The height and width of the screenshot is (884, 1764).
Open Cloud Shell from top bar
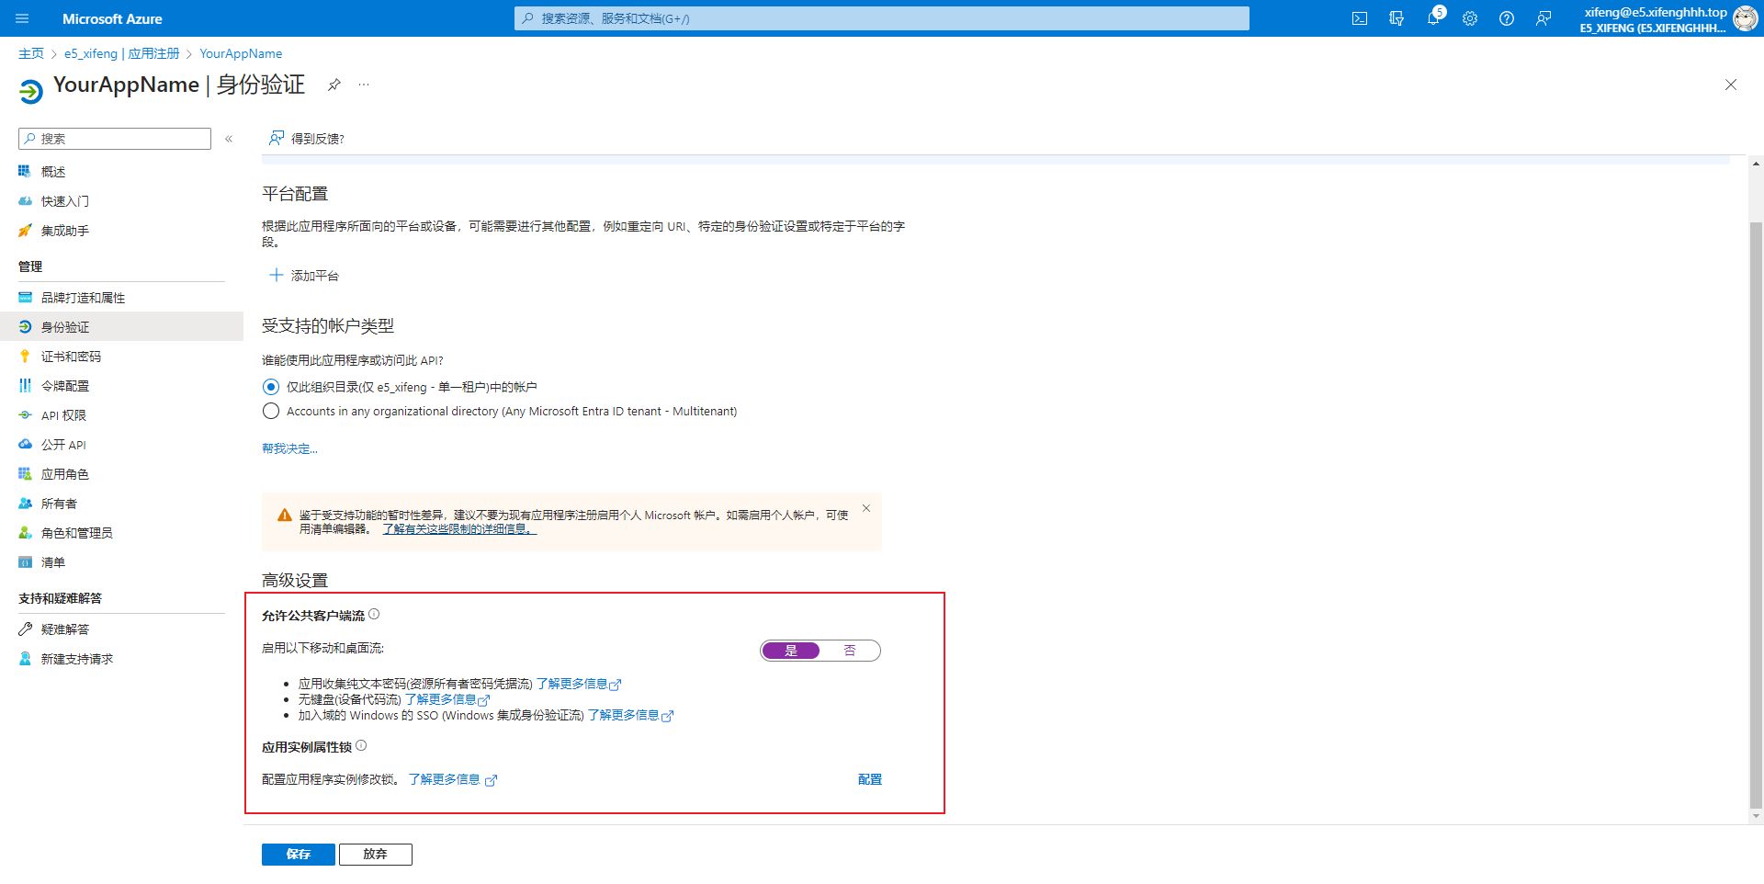point(1360,18)
